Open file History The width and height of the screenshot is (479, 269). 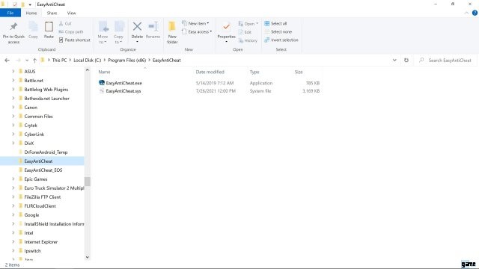(248, 40)
